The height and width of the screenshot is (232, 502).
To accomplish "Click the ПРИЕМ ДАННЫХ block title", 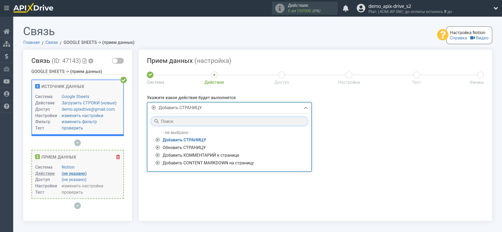I will coord(59,157).
